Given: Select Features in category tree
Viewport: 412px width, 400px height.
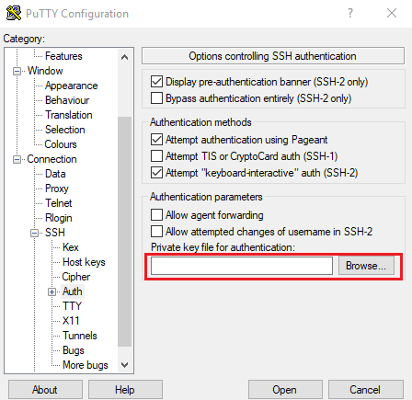Looking at the screenshot, I should (x=63, y=56).
